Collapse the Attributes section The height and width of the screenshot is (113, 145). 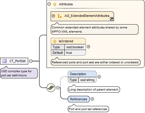tap(49, 4)
